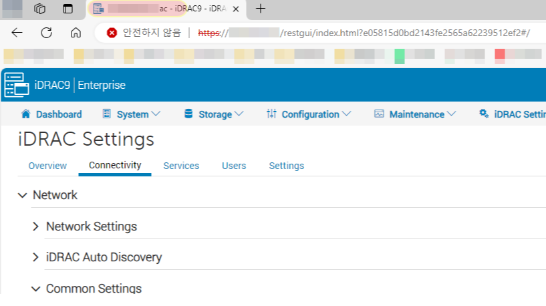The image size is (546, 306).
Task: Select the Connectivity tab
Action: click(x=115, y=165)
